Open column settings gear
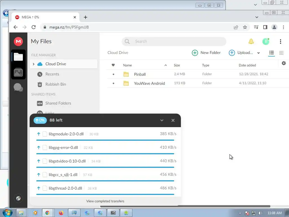The height and width of the screenshot is (217, 289). coord(284,63)
